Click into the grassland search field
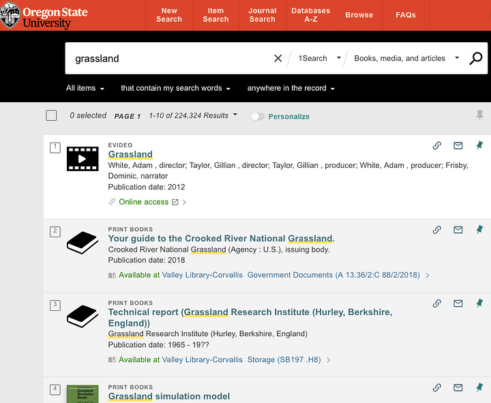 [170, 58]
